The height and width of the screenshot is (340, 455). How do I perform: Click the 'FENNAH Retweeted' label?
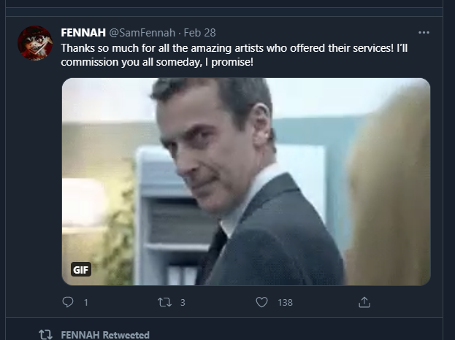pyautogui.click(x=105, y=335)
